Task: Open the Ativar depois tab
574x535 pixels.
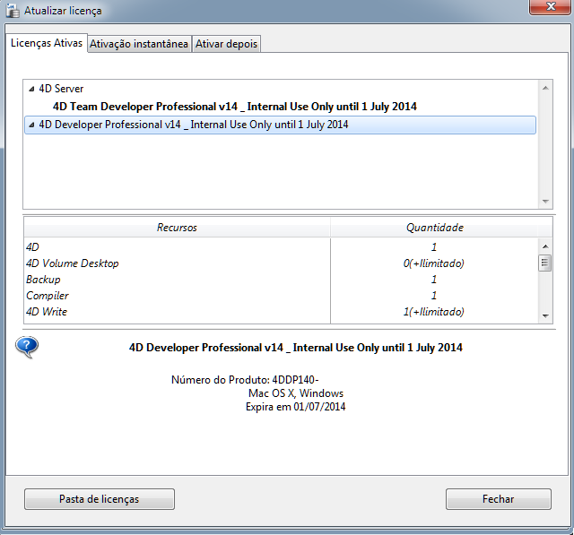Action: (226, 44)
